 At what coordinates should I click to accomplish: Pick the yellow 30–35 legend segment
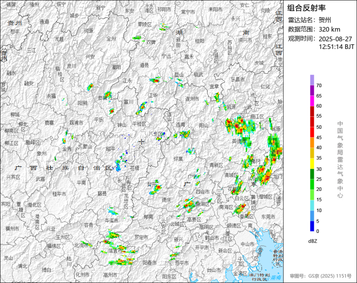click(x=312, y=163)
